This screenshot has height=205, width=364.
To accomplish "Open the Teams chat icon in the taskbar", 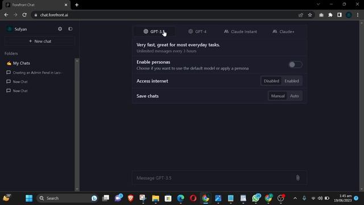I will point(118,198).
